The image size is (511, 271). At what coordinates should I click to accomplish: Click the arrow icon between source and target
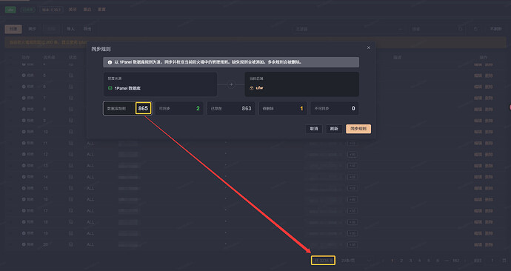(x=231, y=84)
